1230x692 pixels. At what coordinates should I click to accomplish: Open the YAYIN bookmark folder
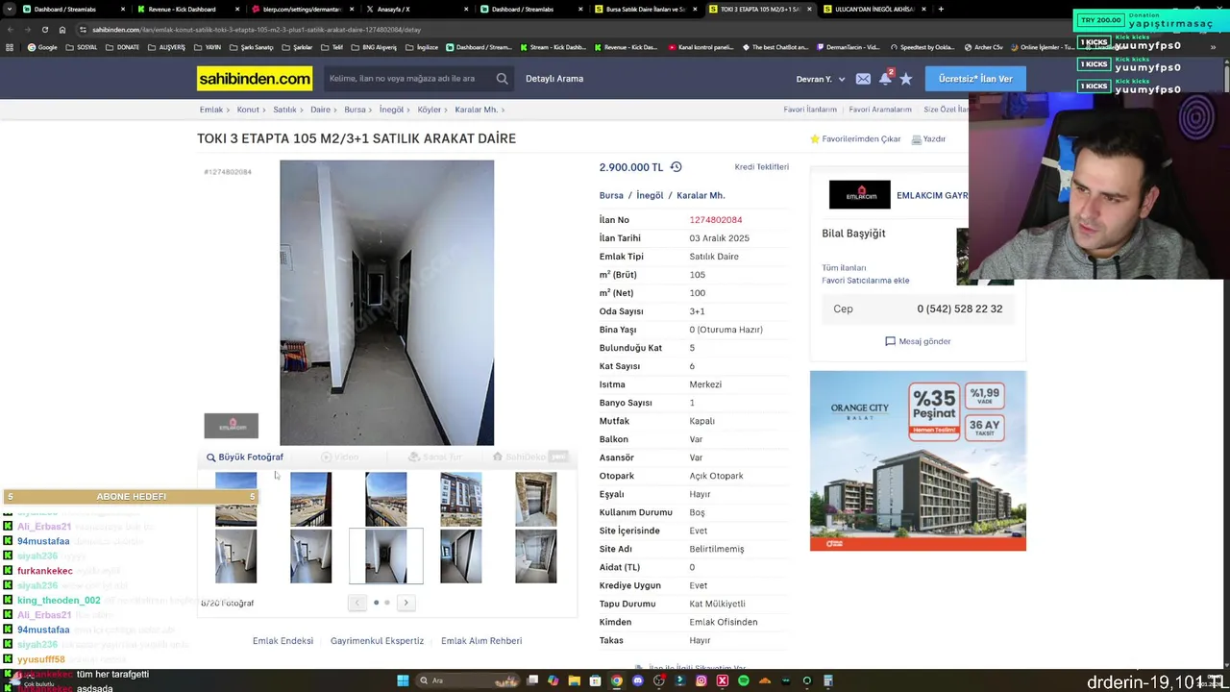click(208, 47)
